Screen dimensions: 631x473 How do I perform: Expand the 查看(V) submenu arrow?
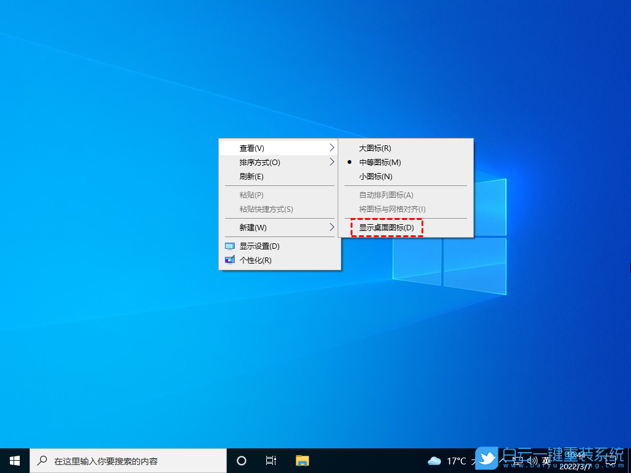coord(332,148)
